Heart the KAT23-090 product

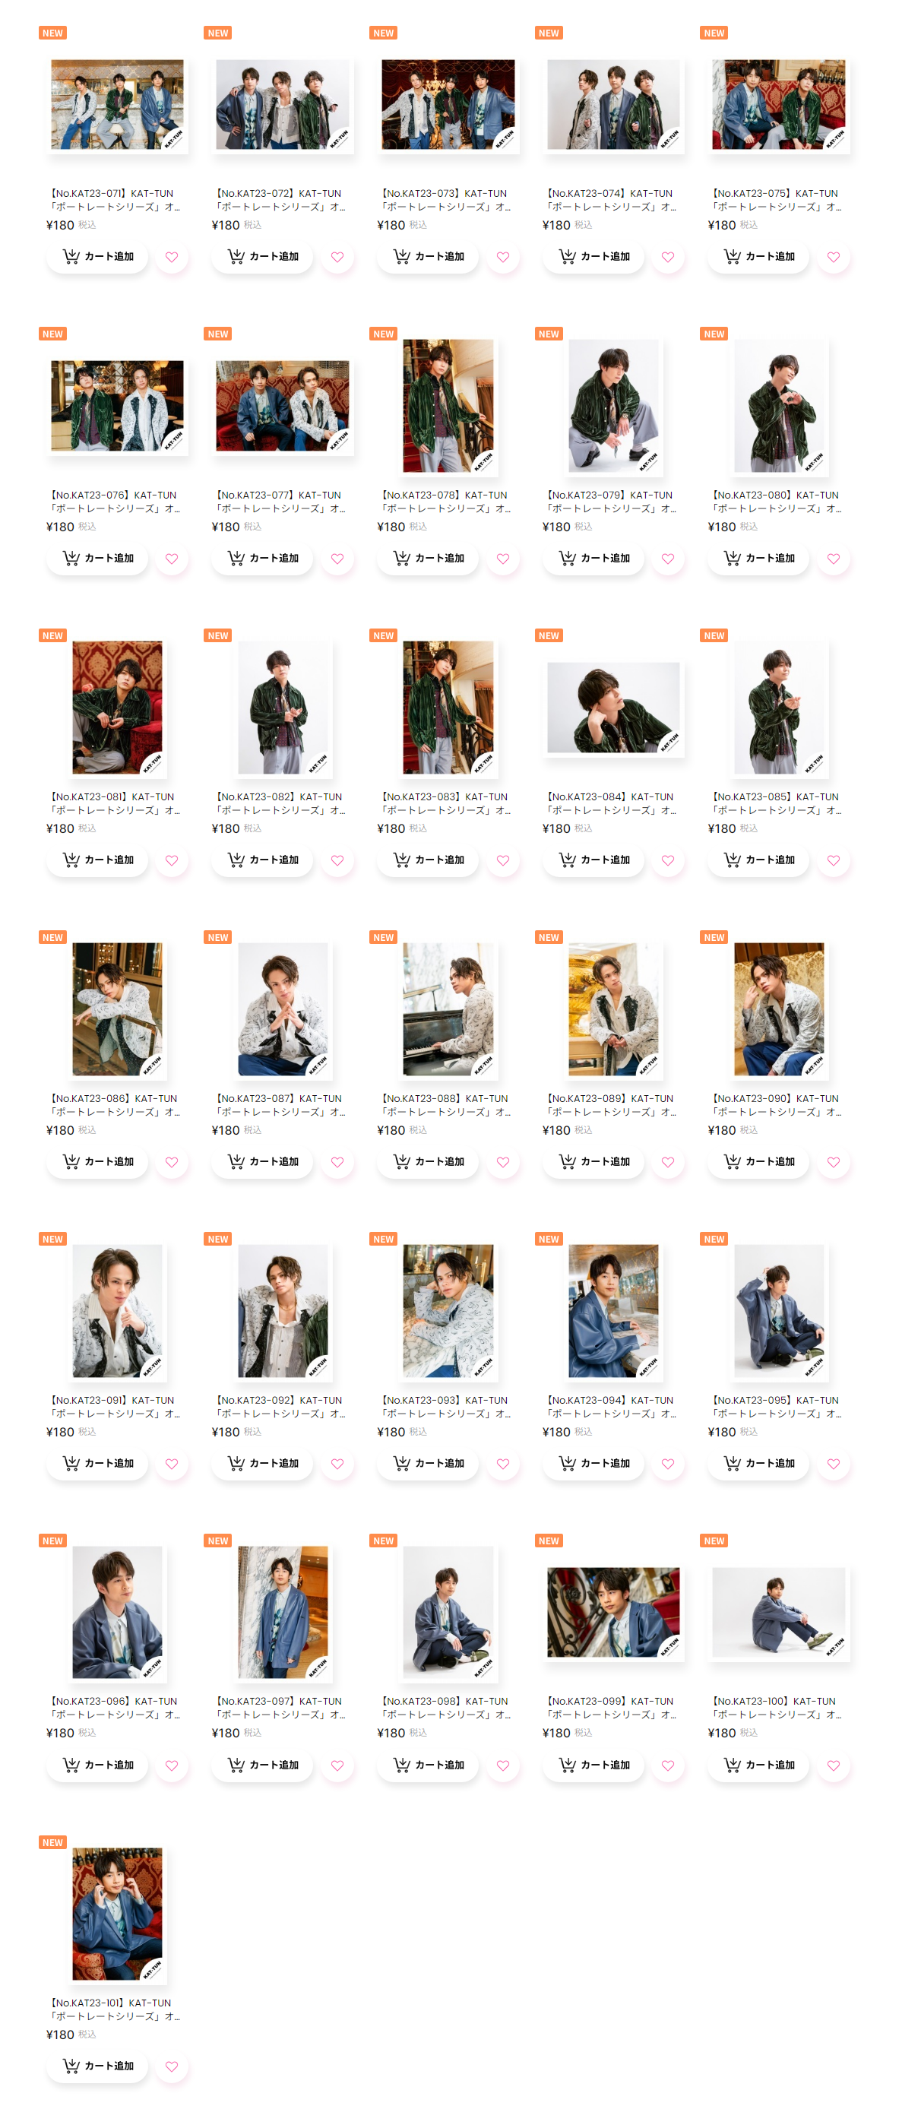coord(833,1161)
